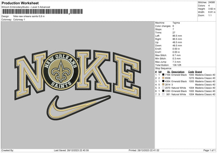Click 'Madeira Classic 40' in stop sequence row 7
Viewport: 217px width, 153px height.
point(205,94)
